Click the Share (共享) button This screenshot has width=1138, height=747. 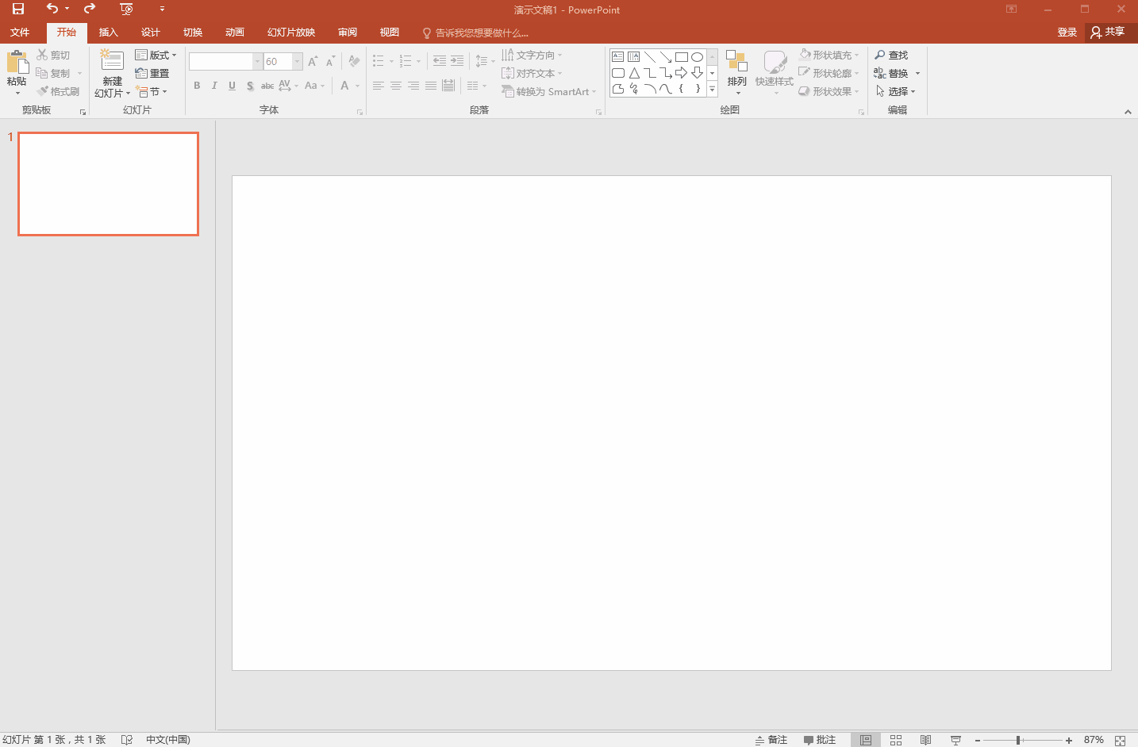pyautogui.click(x=1108, y=32)
